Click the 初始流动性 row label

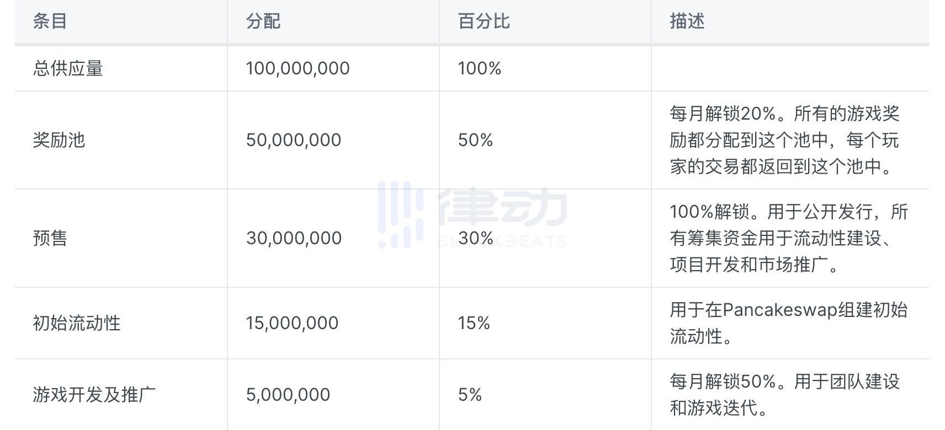pyautogui.click(x=77, y=323)
